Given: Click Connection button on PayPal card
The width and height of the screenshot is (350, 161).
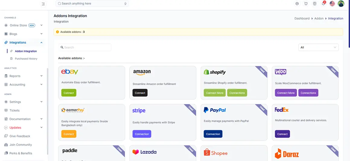Looking at the screenshot, I should point(213,134).
